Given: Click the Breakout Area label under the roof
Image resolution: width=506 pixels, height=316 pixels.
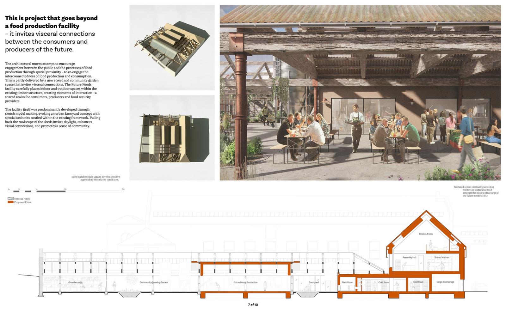Looking at the screenshot, I should (x=426, y=234).
